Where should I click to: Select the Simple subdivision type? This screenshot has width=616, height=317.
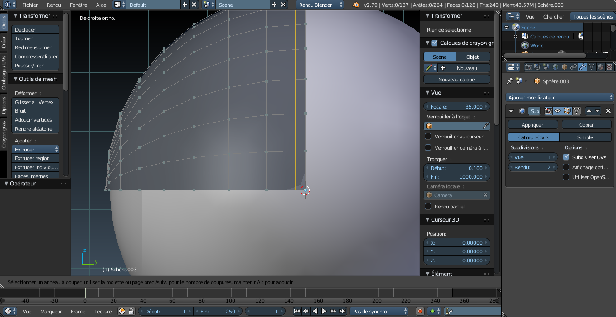(585, 137)
